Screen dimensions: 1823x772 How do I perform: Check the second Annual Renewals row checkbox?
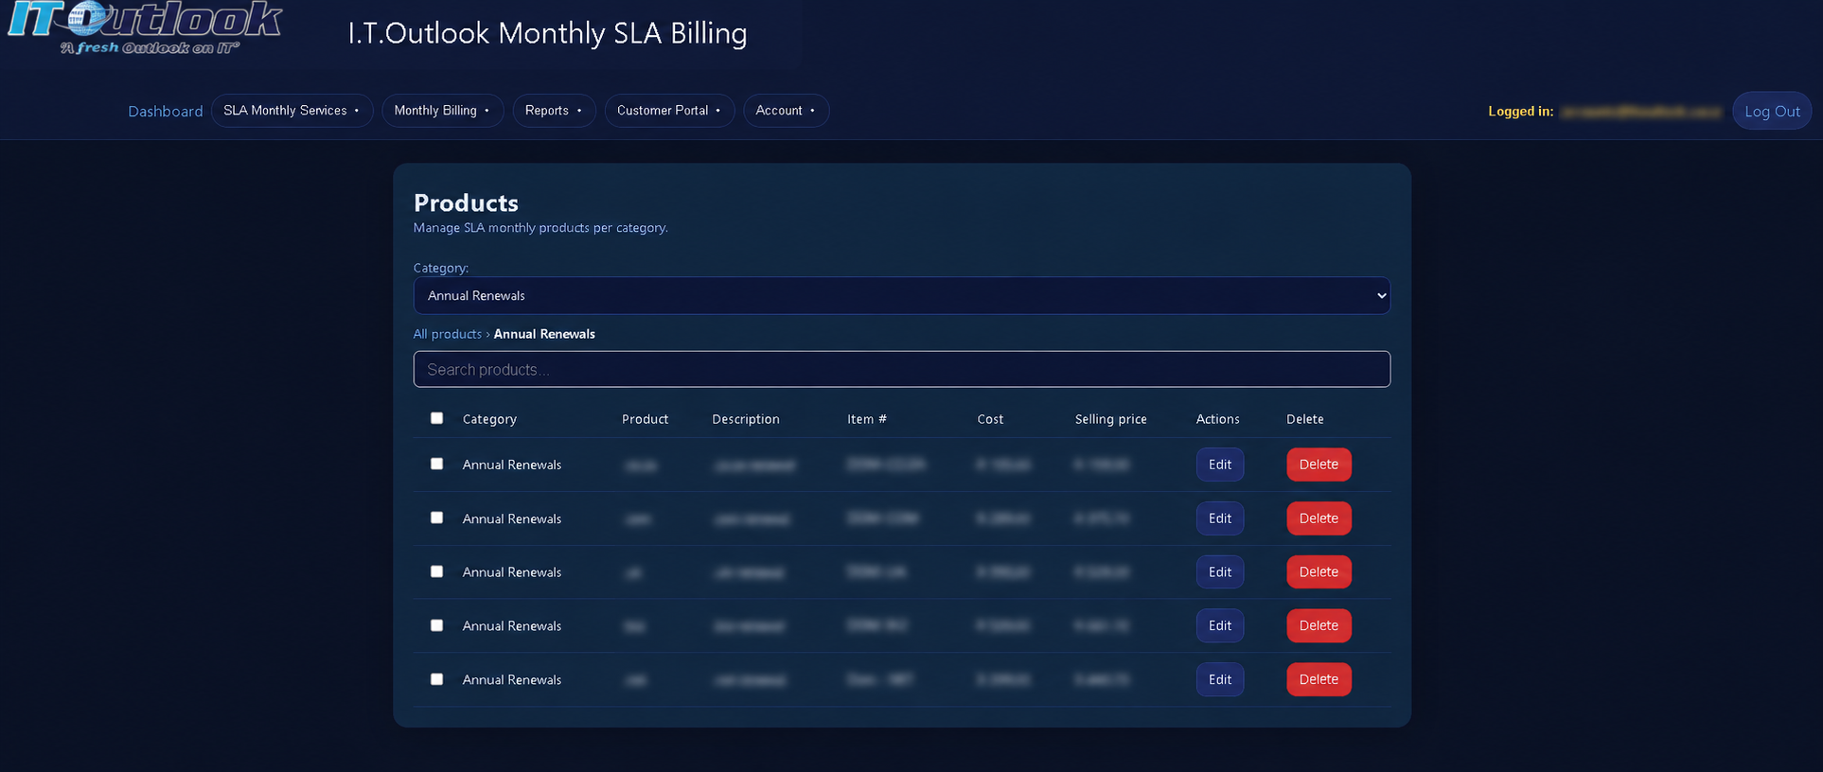pos(436,518)
